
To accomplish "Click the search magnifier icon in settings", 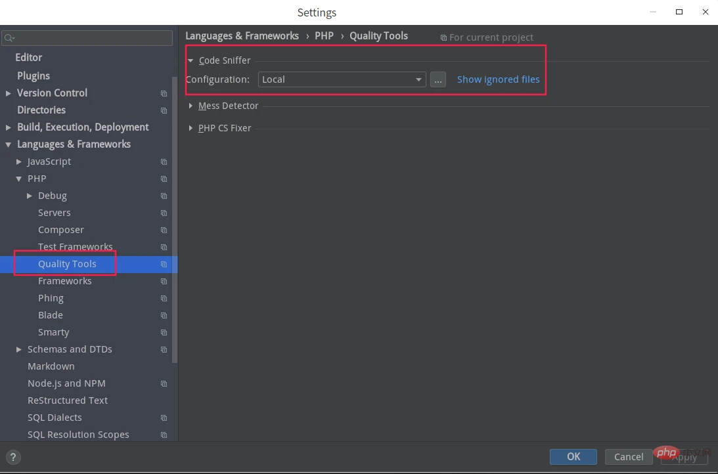I will (x=10, y=38).
